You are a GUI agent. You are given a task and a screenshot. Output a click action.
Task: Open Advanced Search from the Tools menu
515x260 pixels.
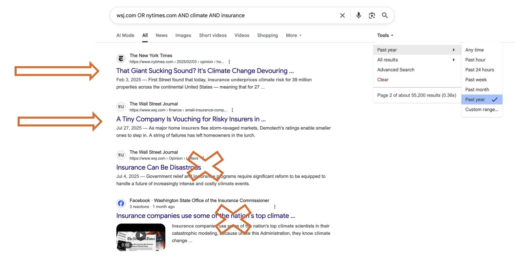click(x=396, y=70)
